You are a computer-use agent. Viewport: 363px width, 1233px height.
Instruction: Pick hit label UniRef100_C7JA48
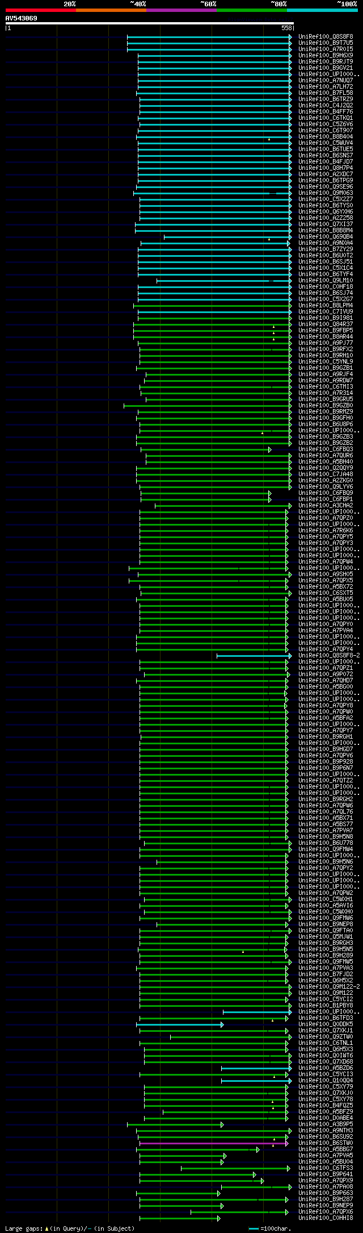(326, 474)
